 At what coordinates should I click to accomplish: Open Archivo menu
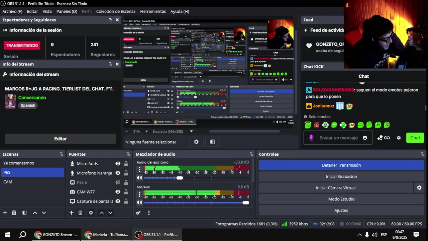(x=12, y=11)
